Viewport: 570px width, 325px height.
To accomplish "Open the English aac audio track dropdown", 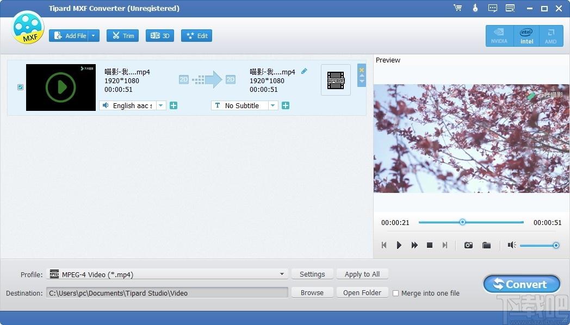I will pyautogui.click(x=160, y=105).
